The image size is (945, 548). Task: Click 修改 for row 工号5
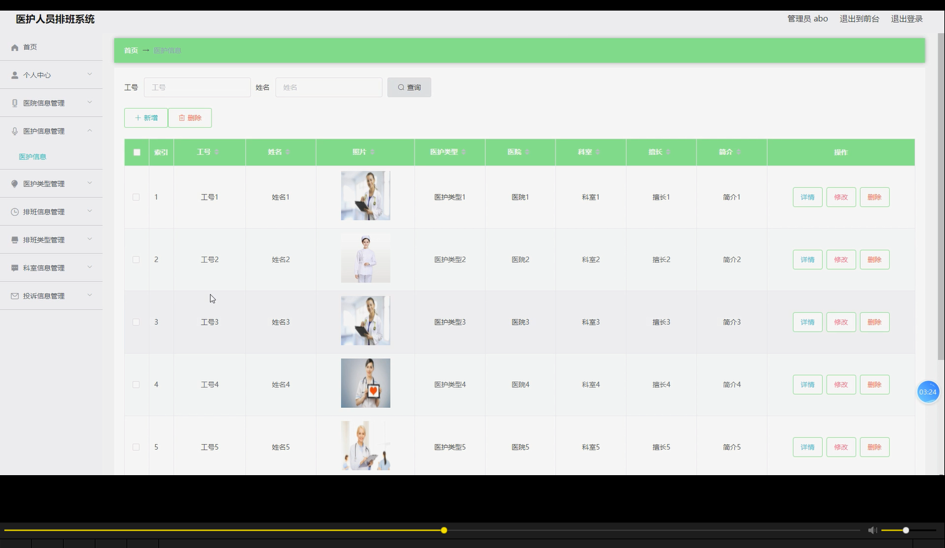841,447
